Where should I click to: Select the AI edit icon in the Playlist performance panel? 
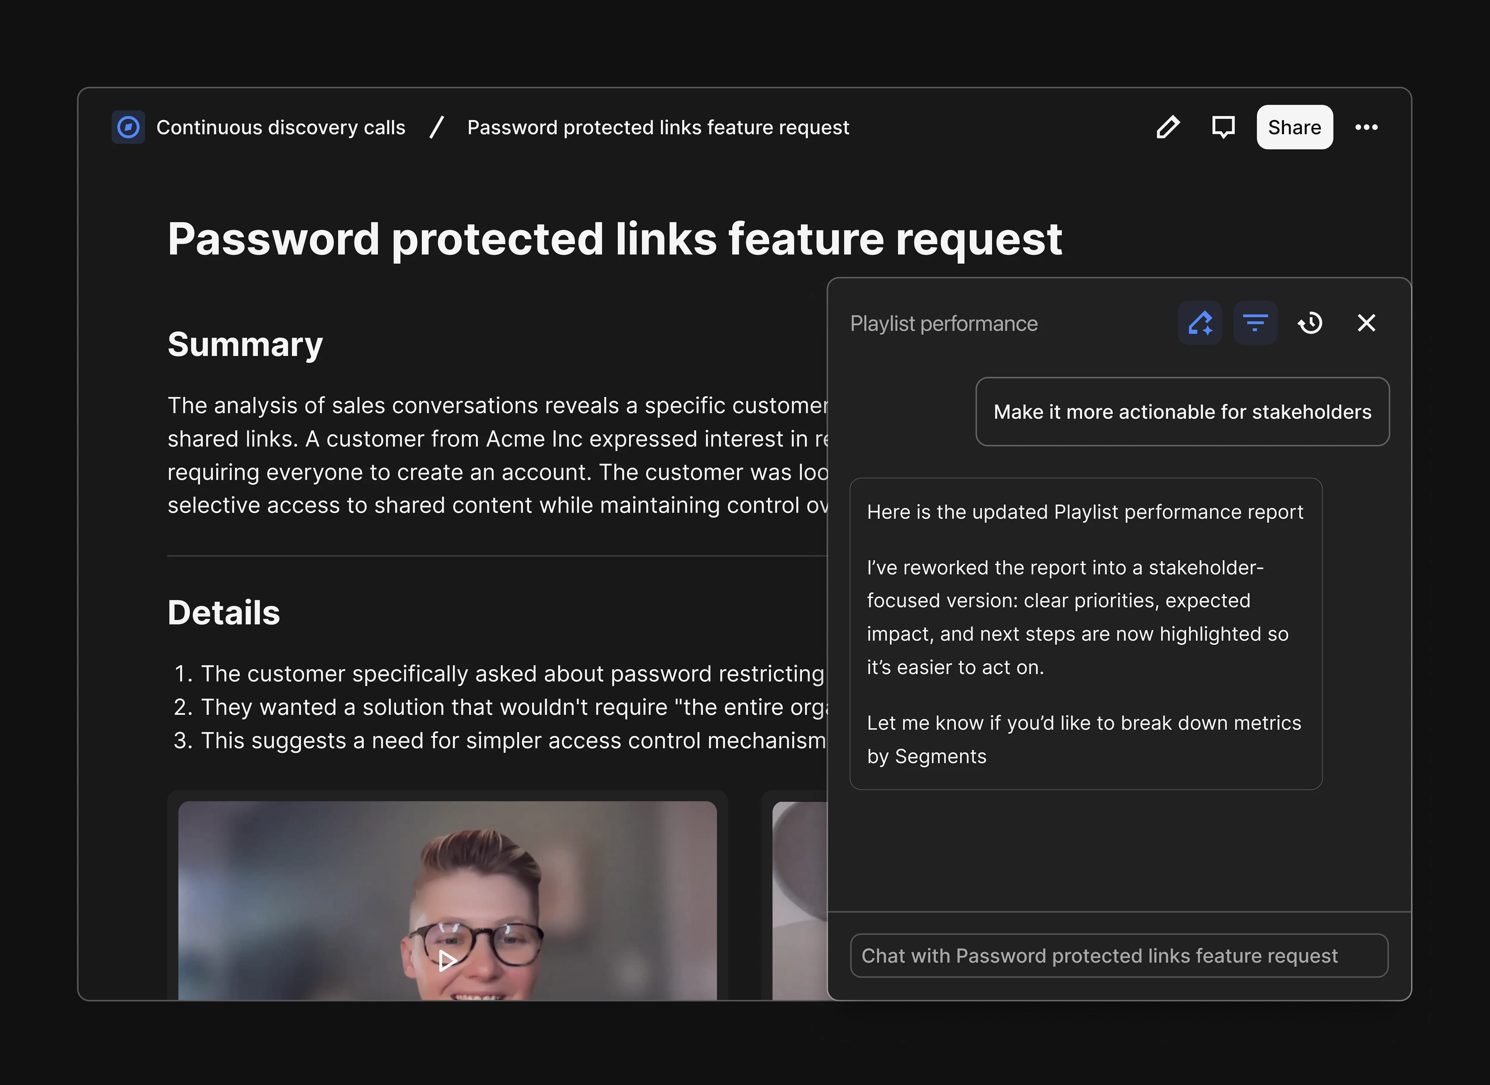1200,322
